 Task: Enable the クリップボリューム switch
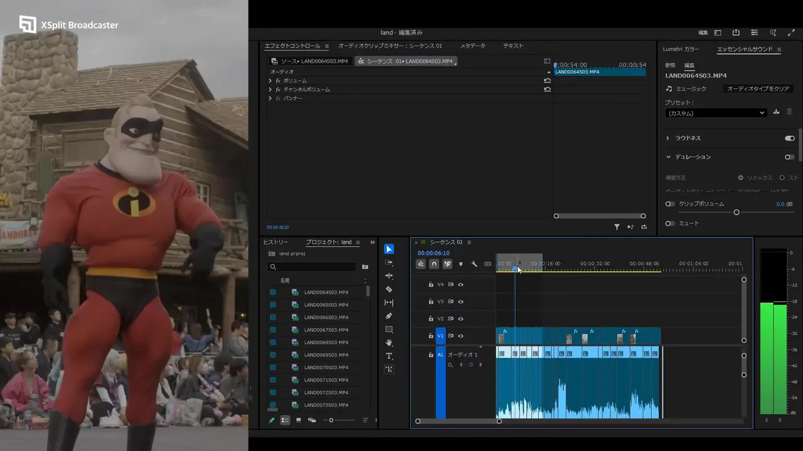pos(670,204)
